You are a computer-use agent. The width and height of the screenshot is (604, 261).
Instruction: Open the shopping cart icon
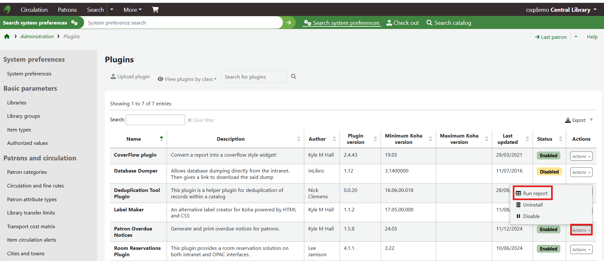(x=155, y=10)
